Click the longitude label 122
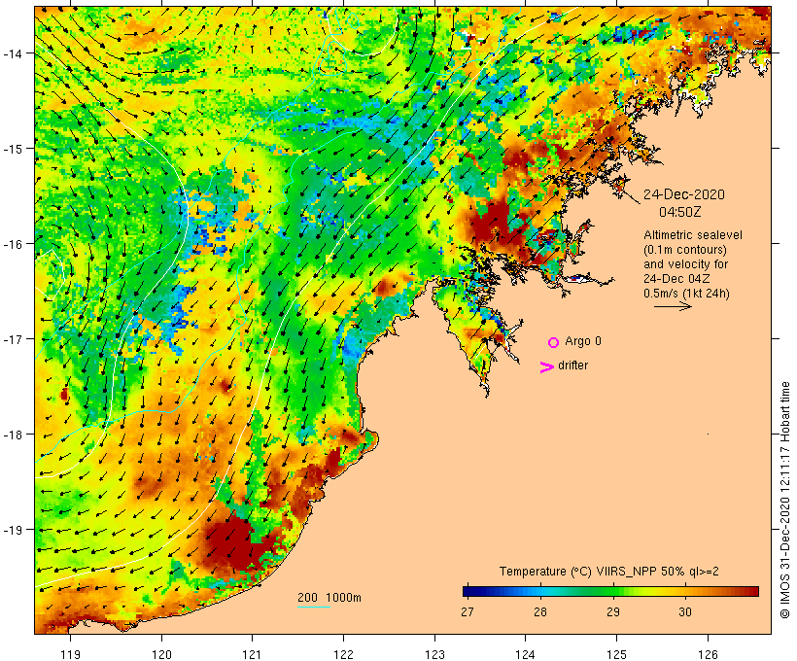The width and height of the screenshot is (797, 661). click(x=344, y=654)
